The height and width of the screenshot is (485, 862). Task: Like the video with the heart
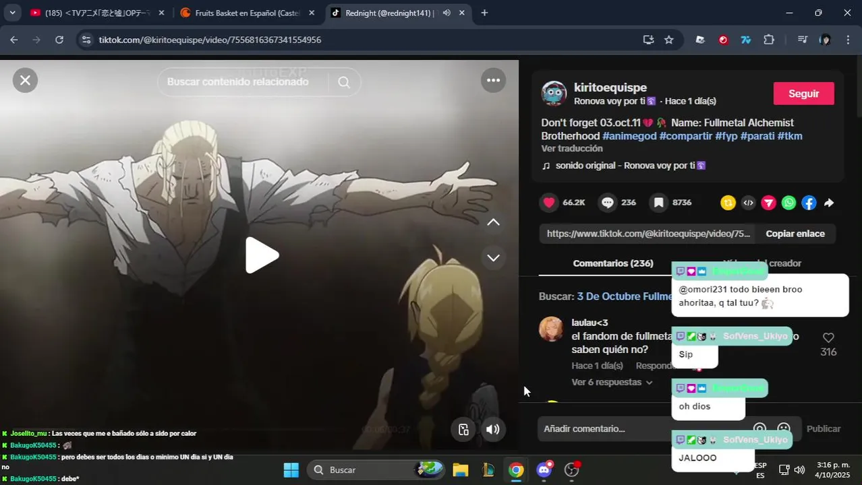(x=549, y=202)
